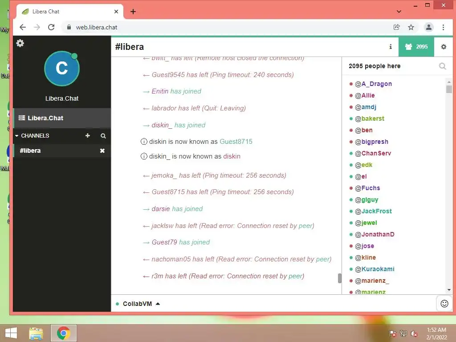
Task: Search the people list with magnifier
Action: [x=442, y=66]
